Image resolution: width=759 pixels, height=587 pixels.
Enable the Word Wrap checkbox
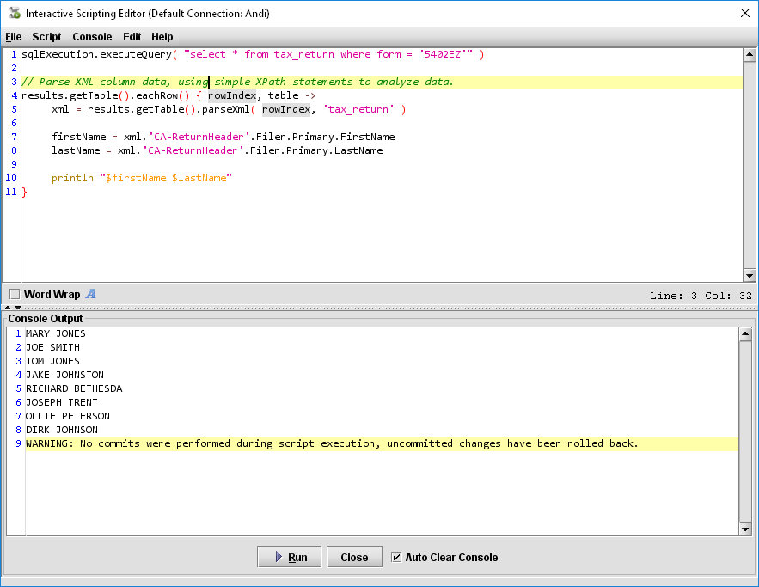coord(15,295)
